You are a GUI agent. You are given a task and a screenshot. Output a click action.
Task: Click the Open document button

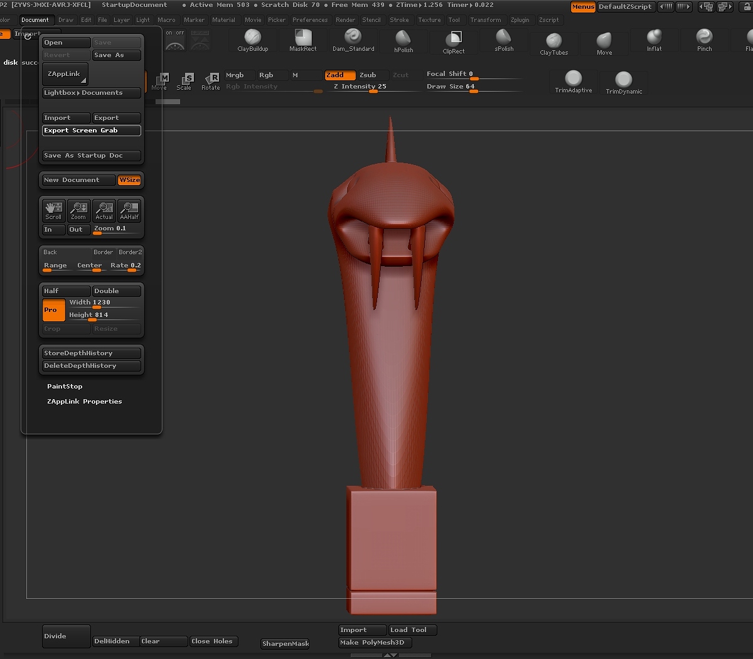67,43
